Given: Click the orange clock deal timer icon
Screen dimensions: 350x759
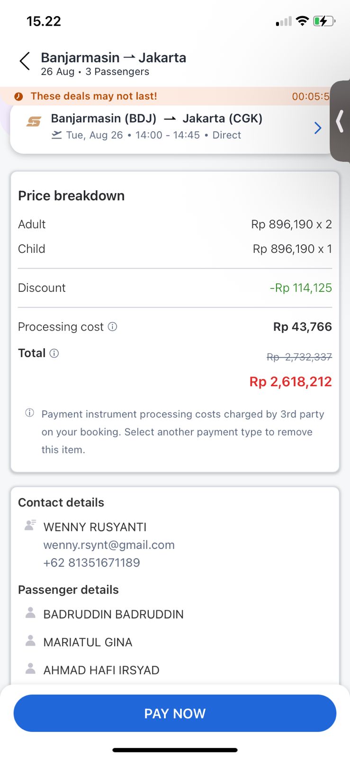Looking at the screenshot, I should click(x=18, y=96).
